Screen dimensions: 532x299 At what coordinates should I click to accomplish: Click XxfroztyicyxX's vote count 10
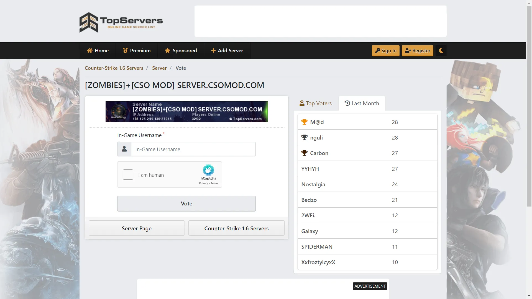tap(395, 262)
